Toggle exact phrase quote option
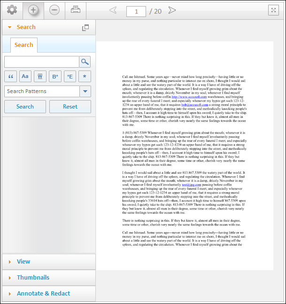This screenshot has width=286, height=304. tap(10, 77)
